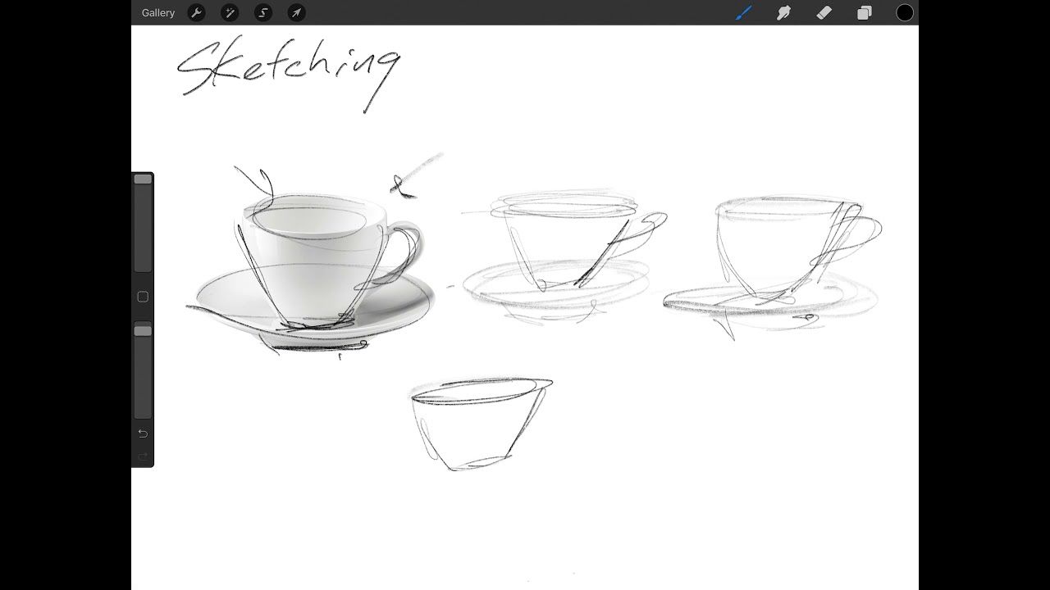Image resolution: width=1050 pixels, height=590 pixels.
Task: Select the Eraser tool
Action: [824, 12]
